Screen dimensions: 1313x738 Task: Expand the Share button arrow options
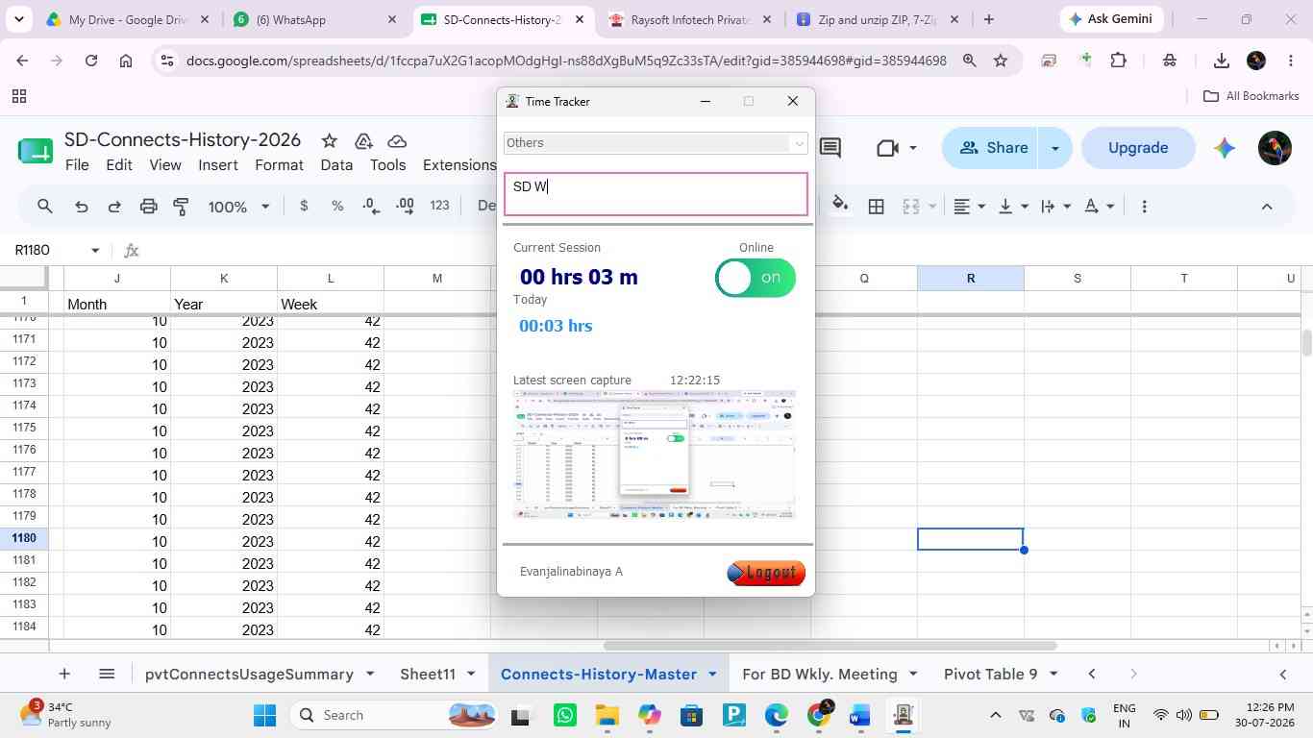1055,148
